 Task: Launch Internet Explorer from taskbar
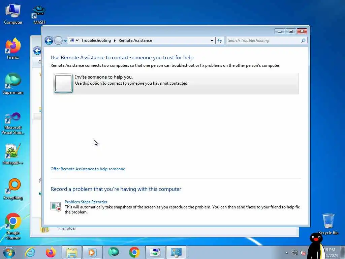30,252
